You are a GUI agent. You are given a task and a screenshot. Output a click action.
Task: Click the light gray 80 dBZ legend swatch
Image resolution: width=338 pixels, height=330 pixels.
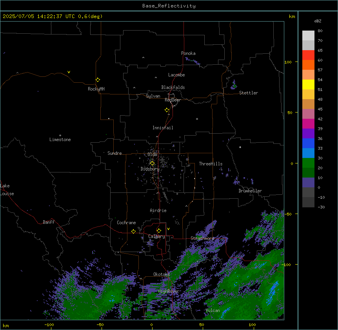pyautogui.click(x=308, y=36)
